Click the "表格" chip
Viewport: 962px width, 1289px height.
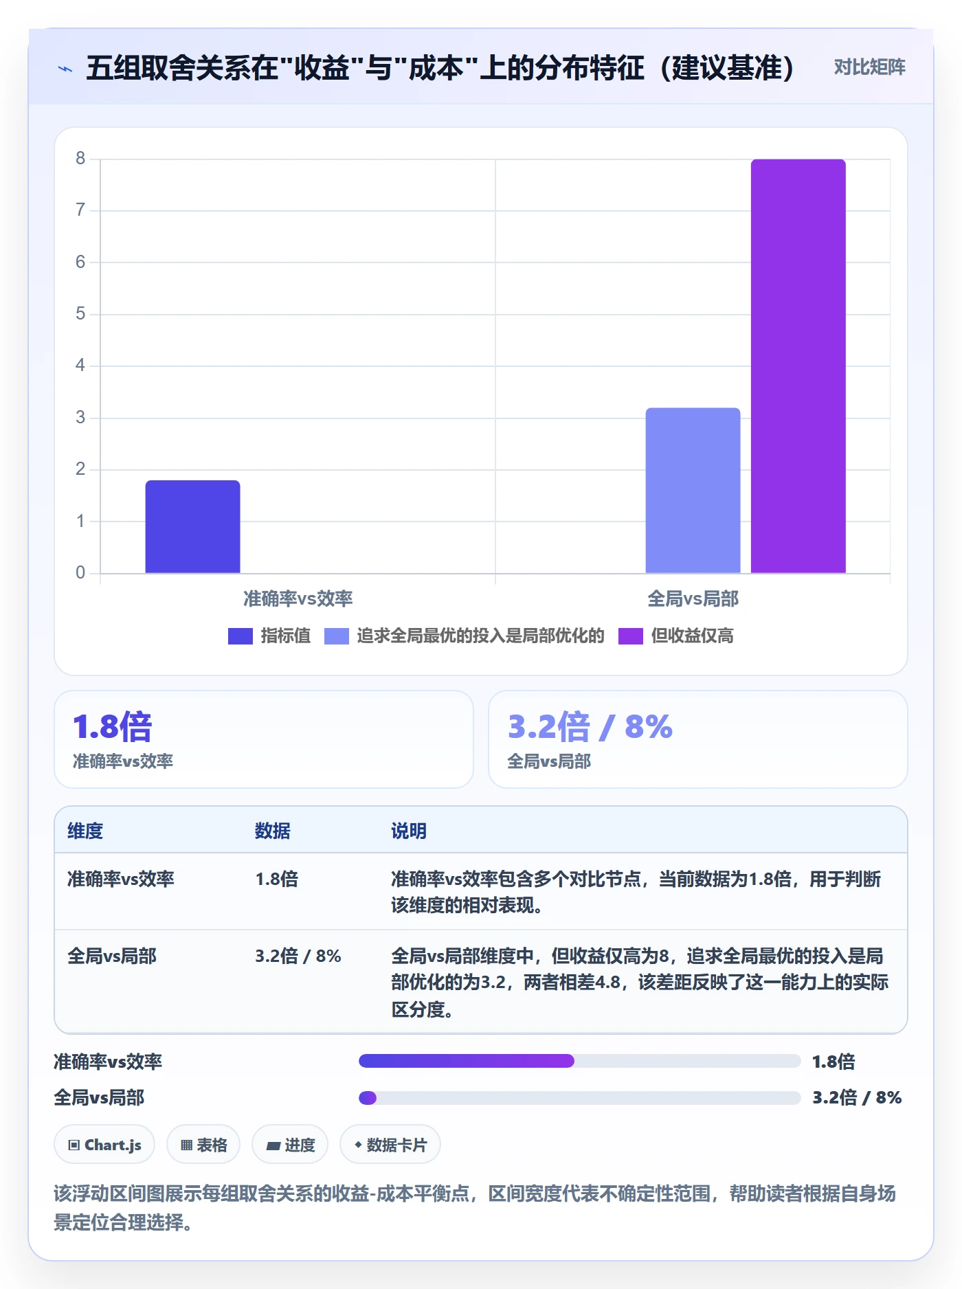click(203, 1145)
